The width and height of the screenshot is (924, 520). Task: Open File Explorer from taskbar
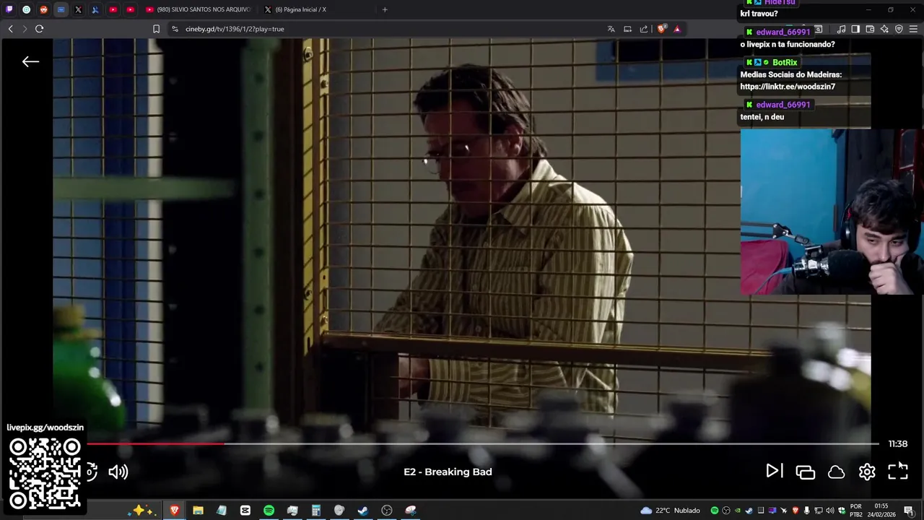click(198, 511)
